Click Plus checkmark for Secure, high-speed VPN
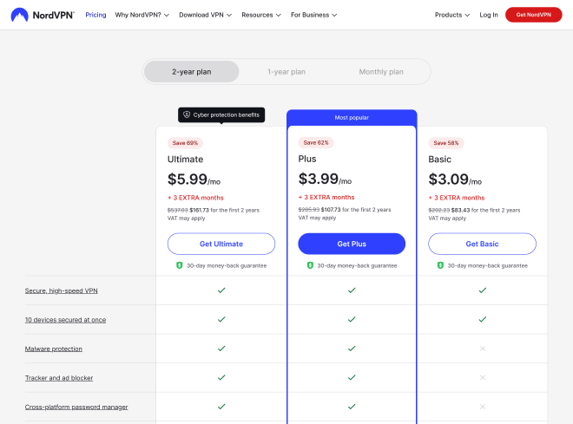 click(352, 290)
